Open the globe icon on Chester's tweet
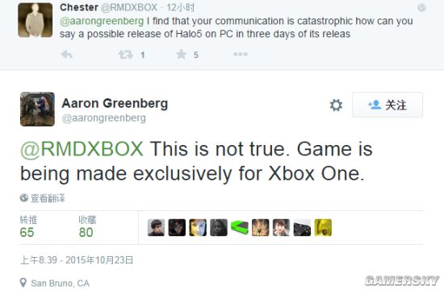 pyautogui.click(x=421, y=7)
